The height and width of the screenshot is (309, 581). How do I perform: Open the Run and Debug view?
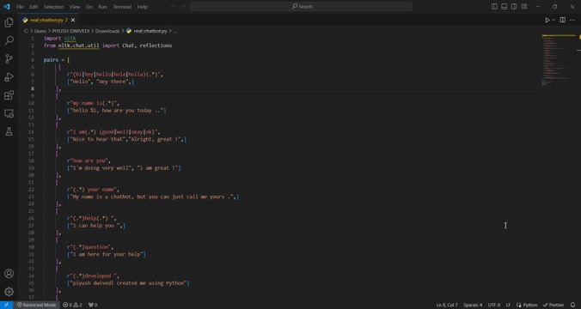[x=9, y=77]
